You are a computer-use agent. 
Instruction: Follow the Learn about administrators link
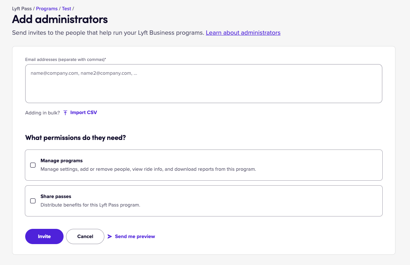coord(243,33)
